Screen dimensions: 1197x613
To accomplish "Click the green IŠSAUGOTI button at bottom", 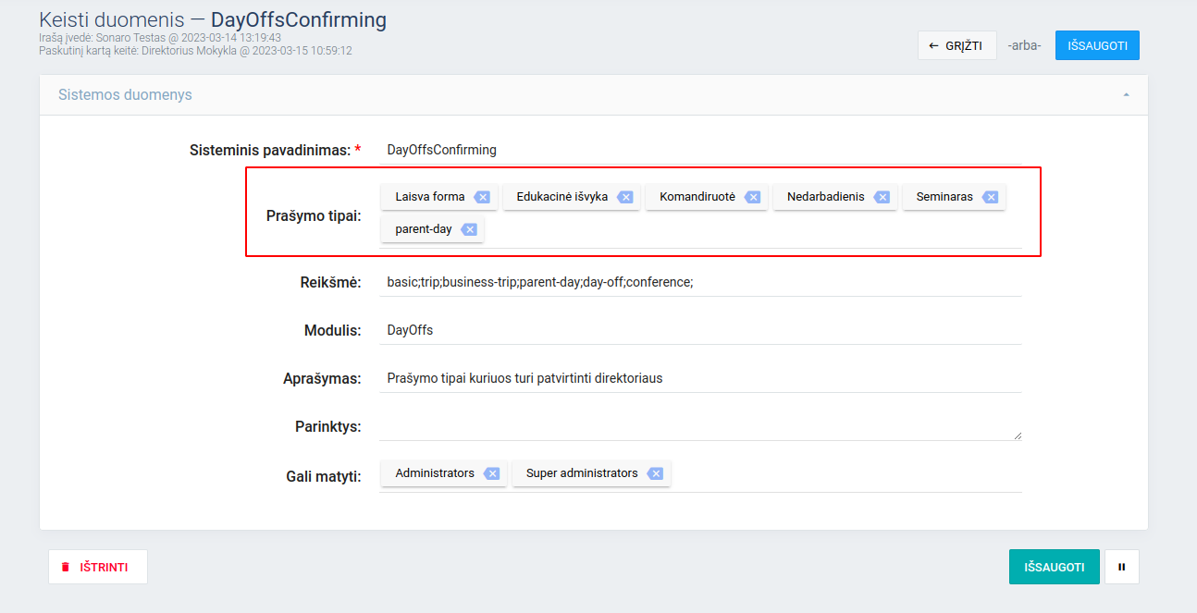I will [1054, 567].
